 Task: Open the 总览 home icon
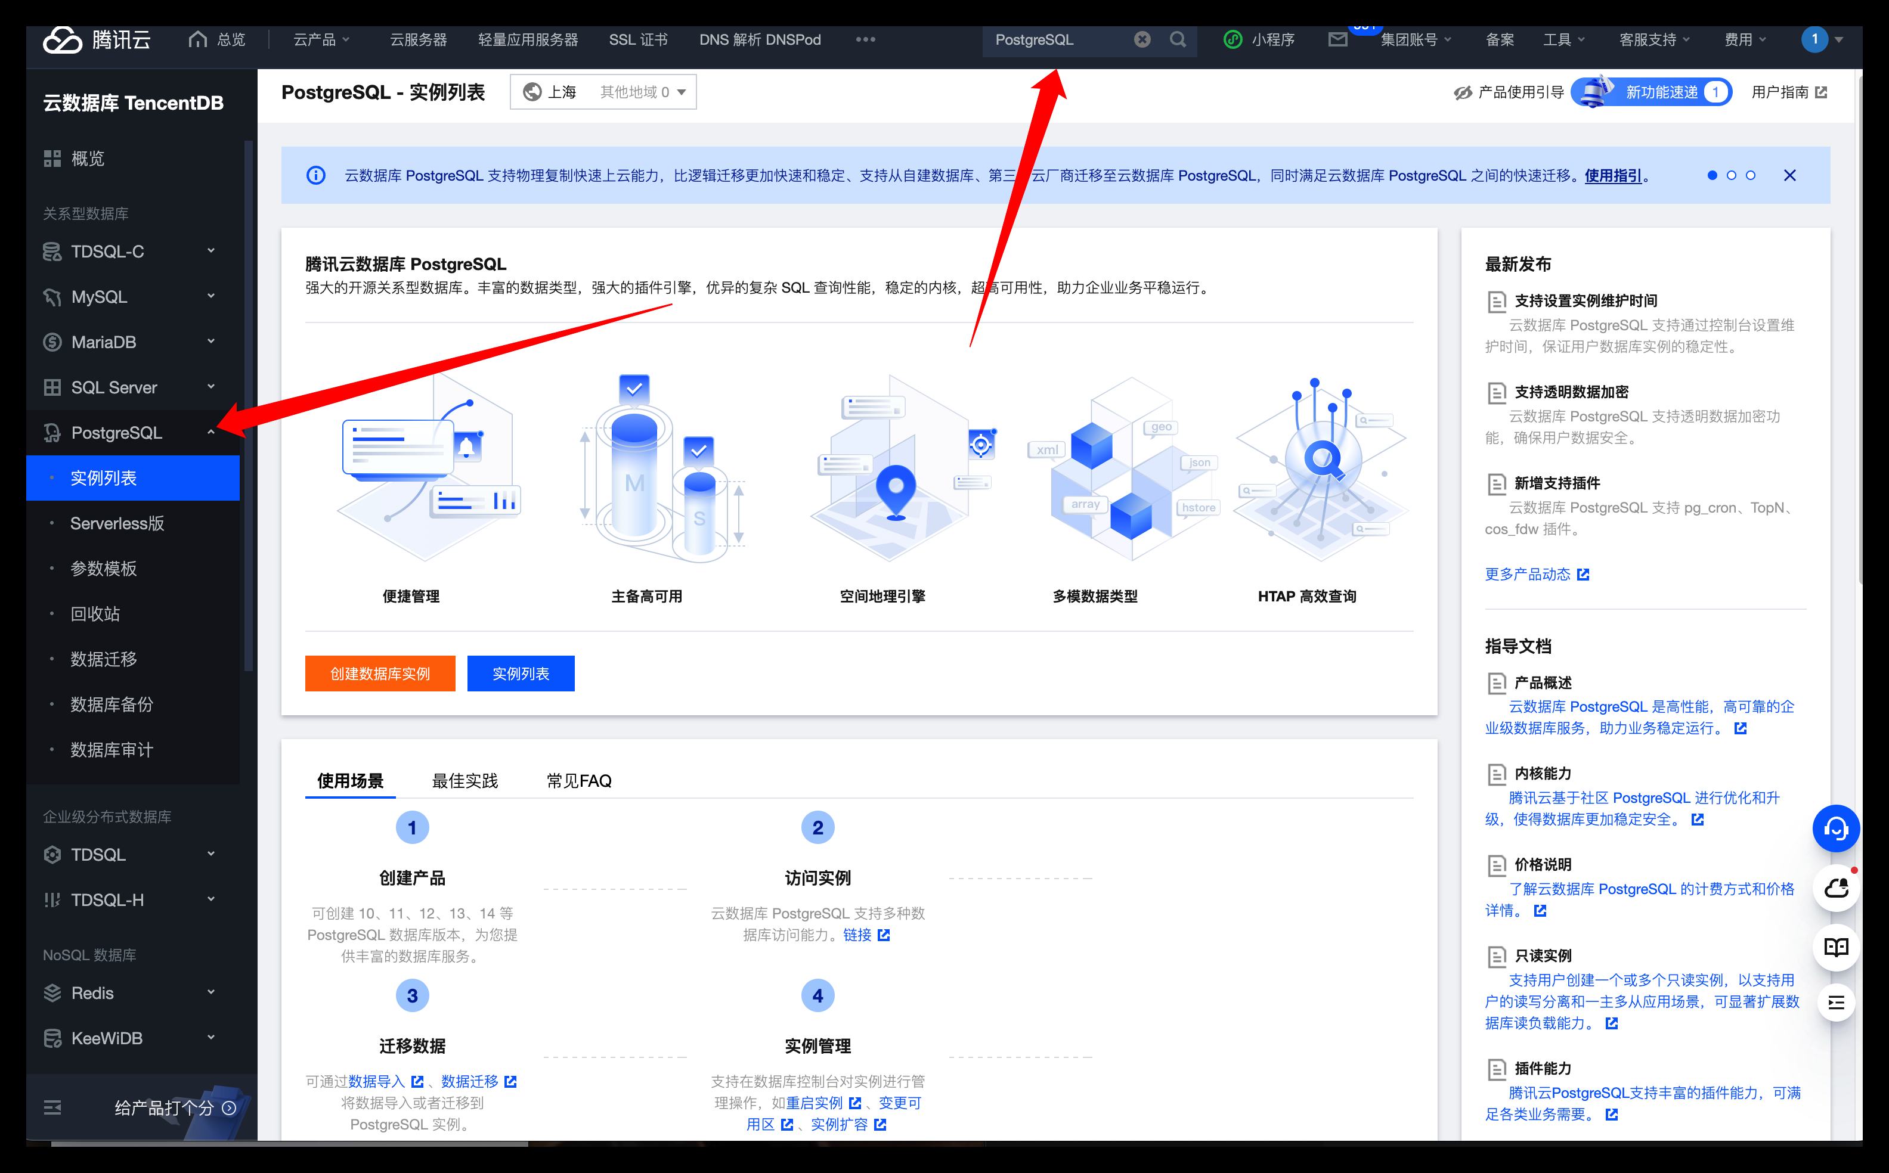point(198,39)
